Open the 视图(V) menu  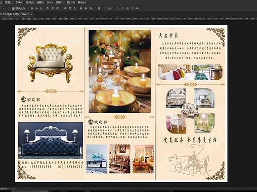pos(59,2)
